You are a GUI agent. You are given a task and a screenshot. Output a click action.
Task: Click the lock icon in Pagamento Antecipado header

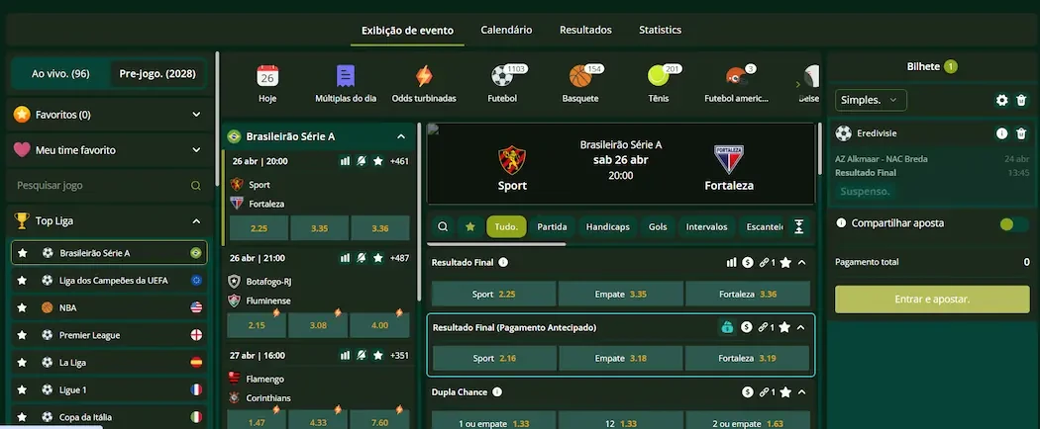728,327
